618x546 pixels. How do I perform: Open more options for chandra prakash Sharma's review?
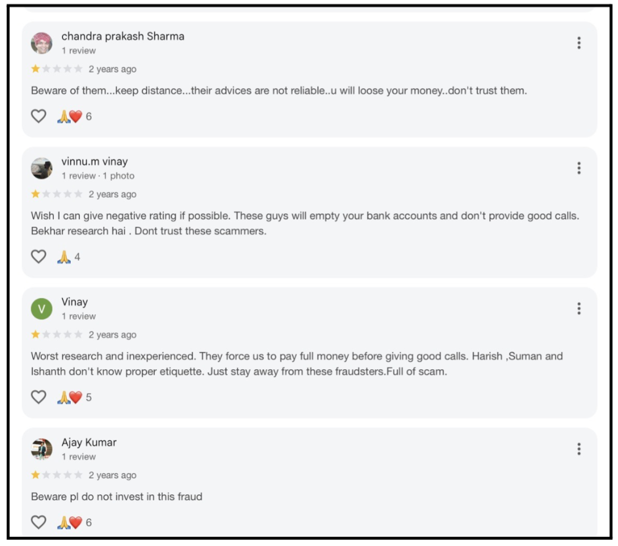point(579,43)
